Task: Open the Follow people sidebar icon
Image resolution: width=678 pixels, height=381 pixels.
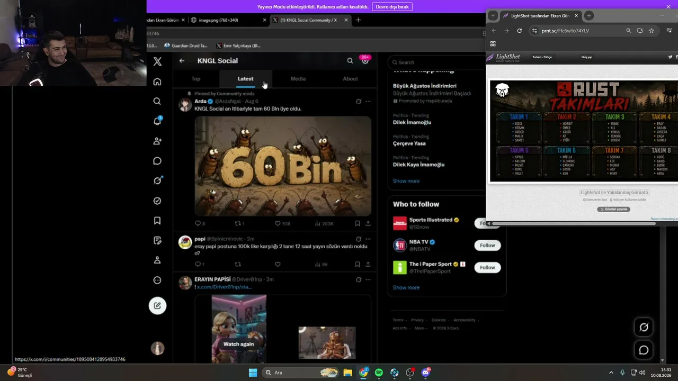Action: (x=157, y=141)
